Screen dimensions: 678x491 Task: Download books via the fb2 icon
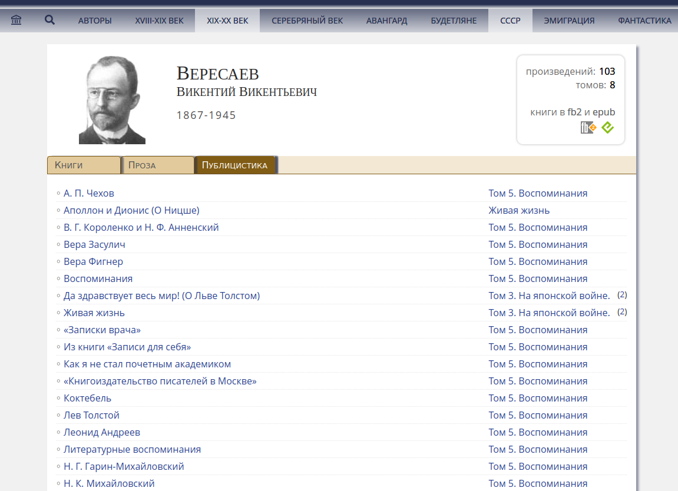coord(588,127)
